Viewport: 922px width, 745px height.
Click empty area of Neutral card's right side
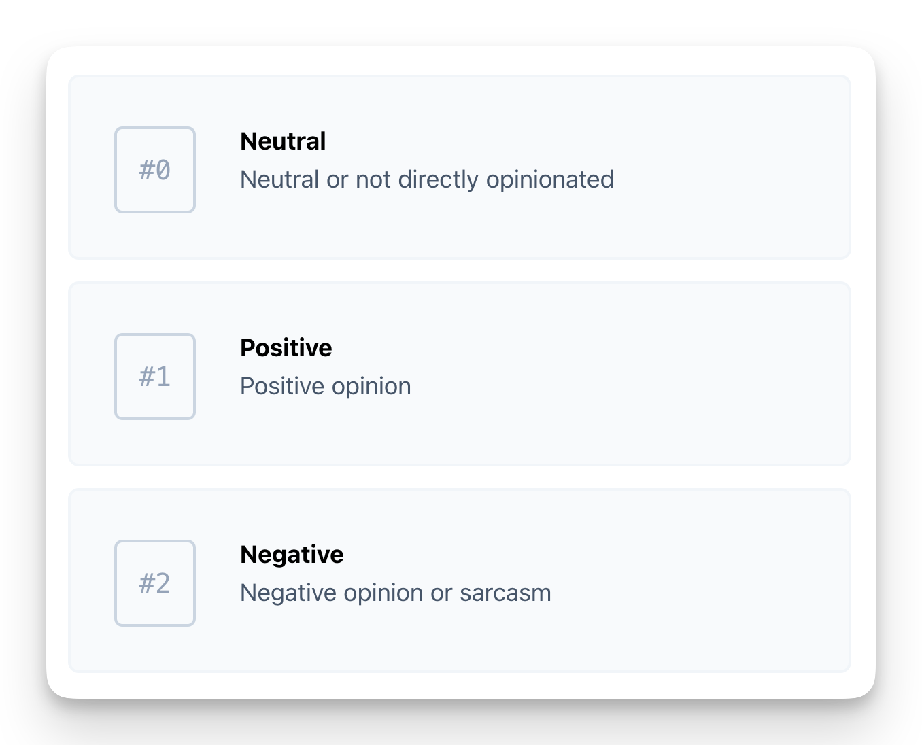pos(734,167)
